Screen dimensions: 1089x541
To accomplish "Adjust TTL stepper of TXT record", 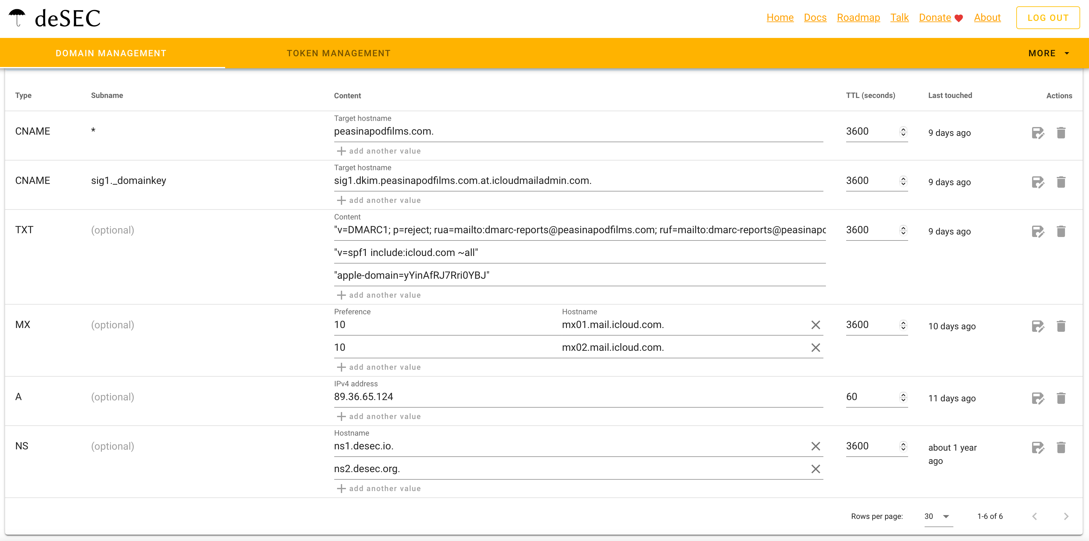I will pos(903,230).
